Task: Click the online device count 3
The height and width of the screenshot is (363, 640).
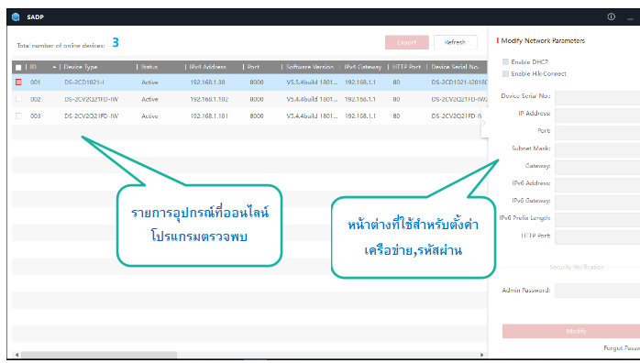Action: tap(116, 42)
